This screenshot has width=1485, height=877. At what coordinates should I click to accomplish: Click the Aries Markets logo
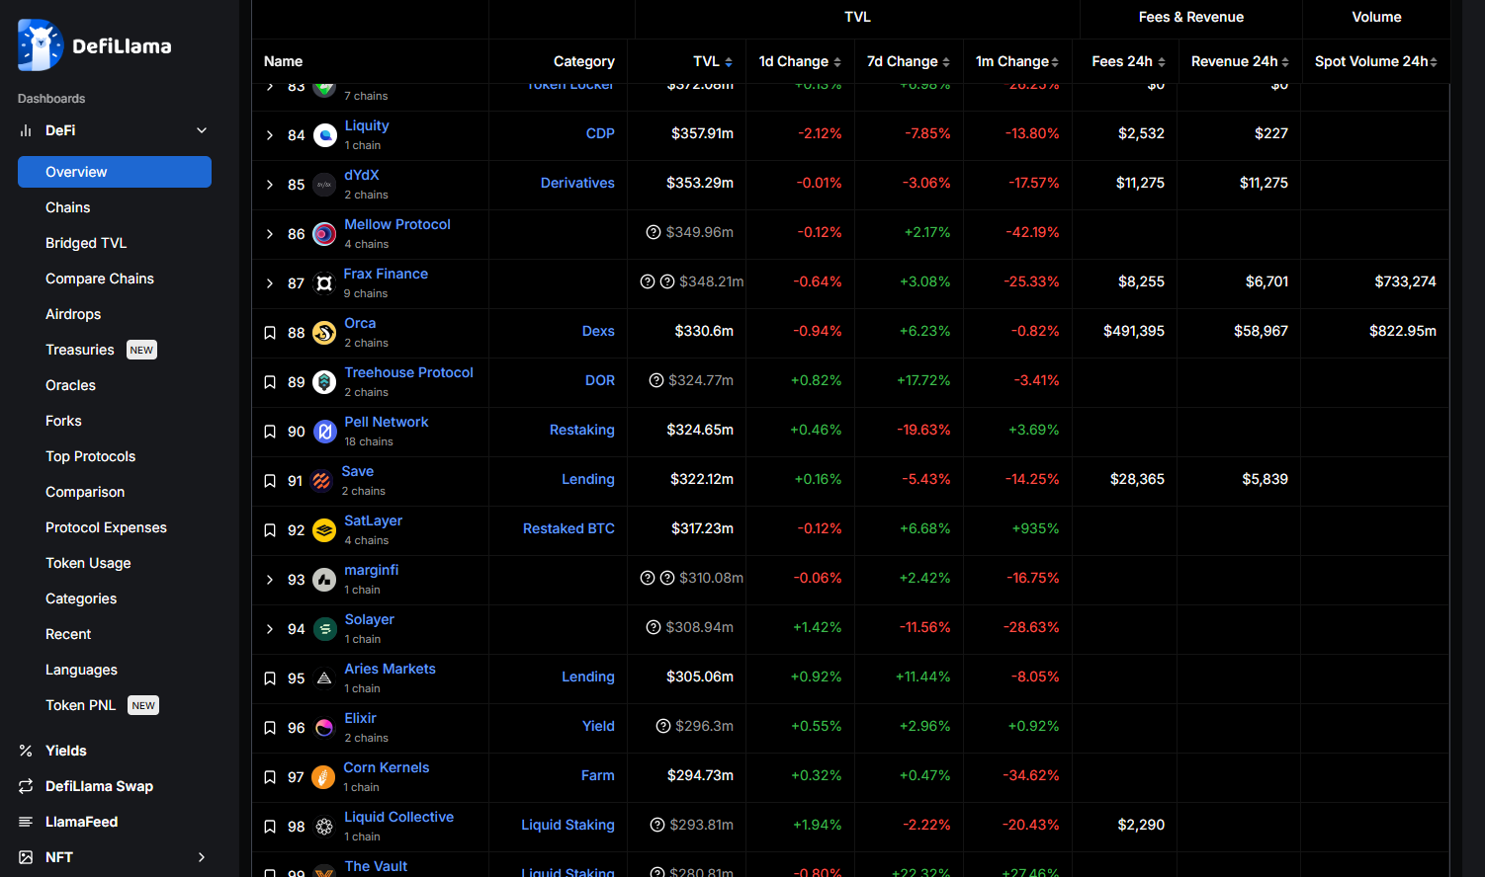324,678
